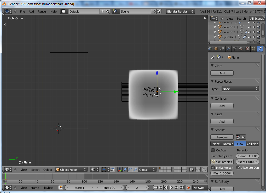Enable the Outflow checkbox

(213, 150)
